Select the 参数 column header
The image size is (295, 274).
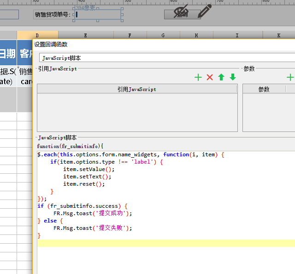(x=264, y=89)
